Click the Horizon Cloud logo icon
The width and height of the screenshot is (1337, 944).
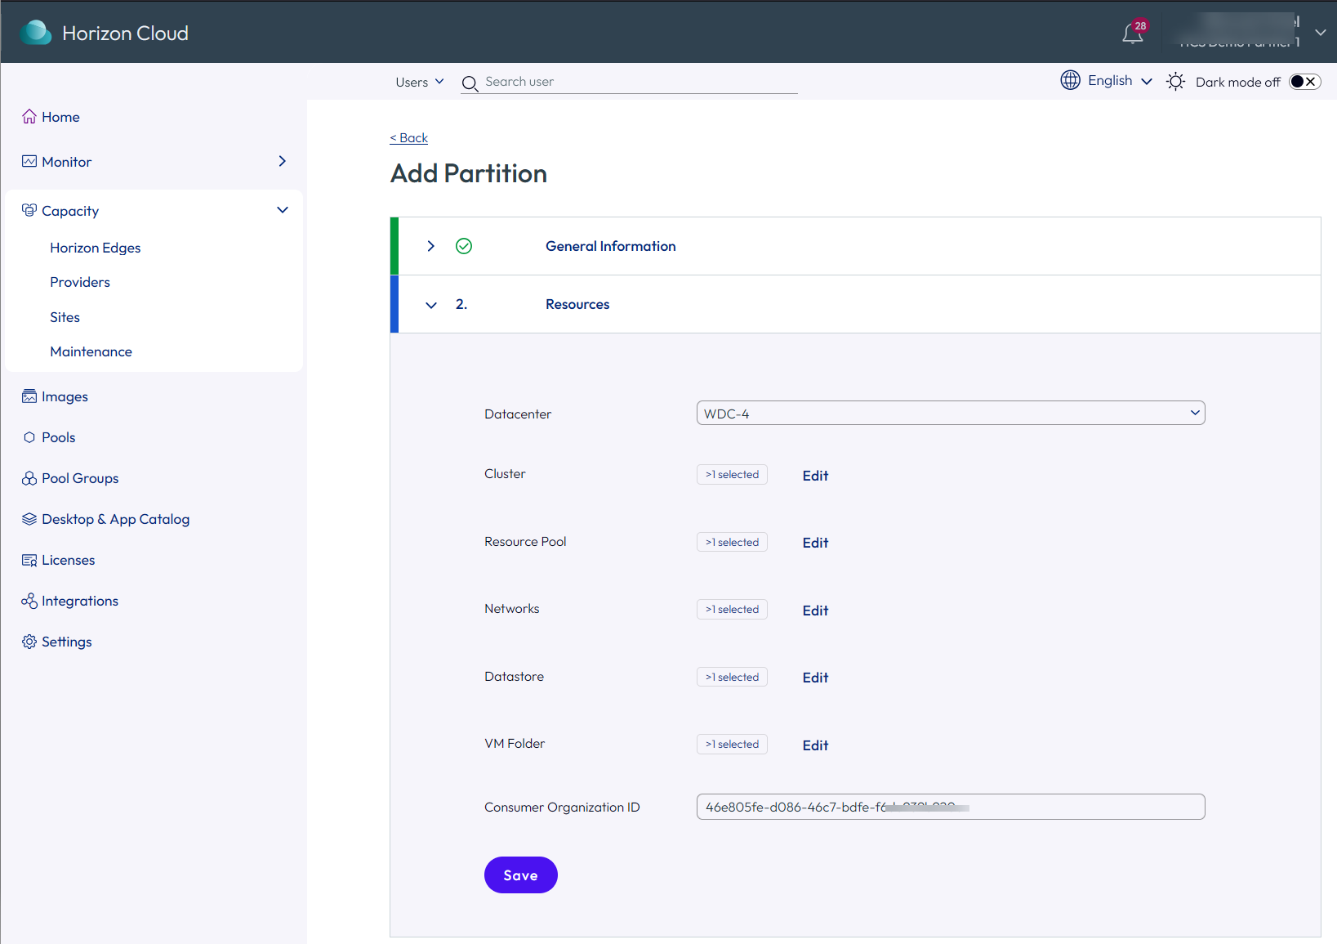coord(36,33)
